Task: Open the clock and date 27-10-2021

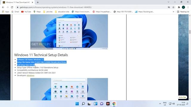Action: coord(181,104)
